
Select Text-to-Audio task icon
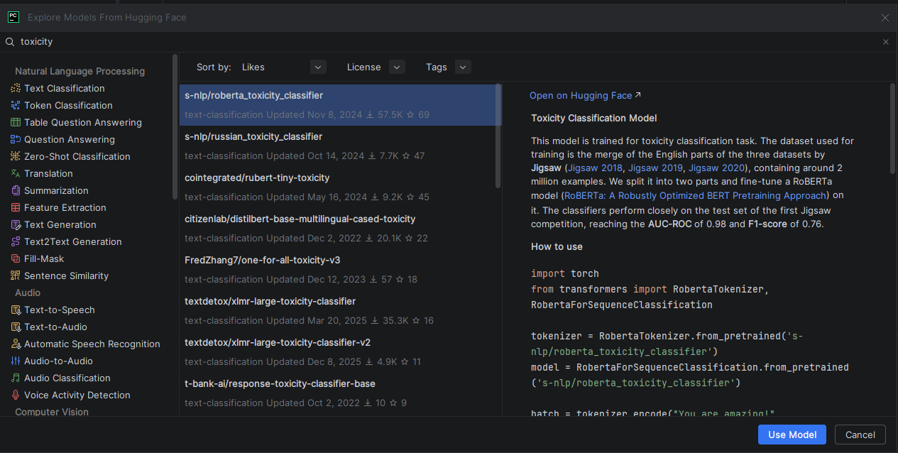[x=16, y=327]
